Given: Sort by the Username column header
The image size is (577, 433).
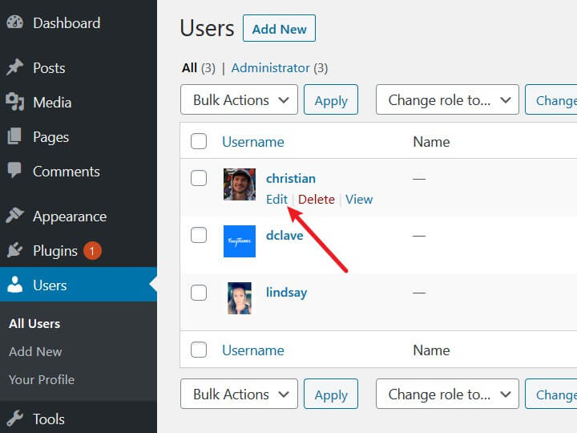Looking at the screenshot, I should point(253,142).
